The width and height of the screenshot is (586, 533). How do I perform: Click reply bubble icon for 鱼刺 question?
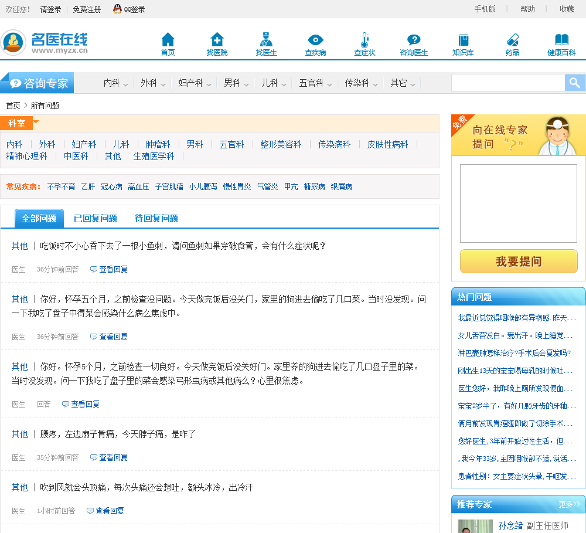click(93, 269)
